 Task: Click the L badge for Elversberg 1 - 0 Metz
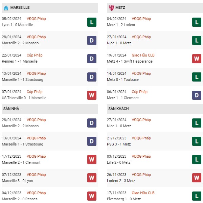click(197, 196)
